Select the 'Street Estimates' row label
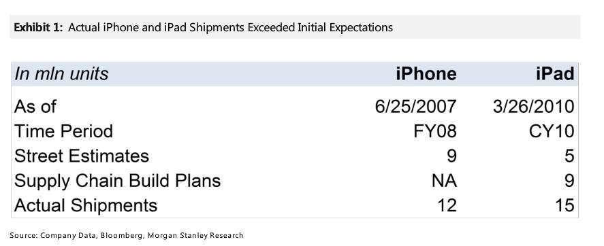The height and width of the screenshot is (246, 604). pos(82,156)
